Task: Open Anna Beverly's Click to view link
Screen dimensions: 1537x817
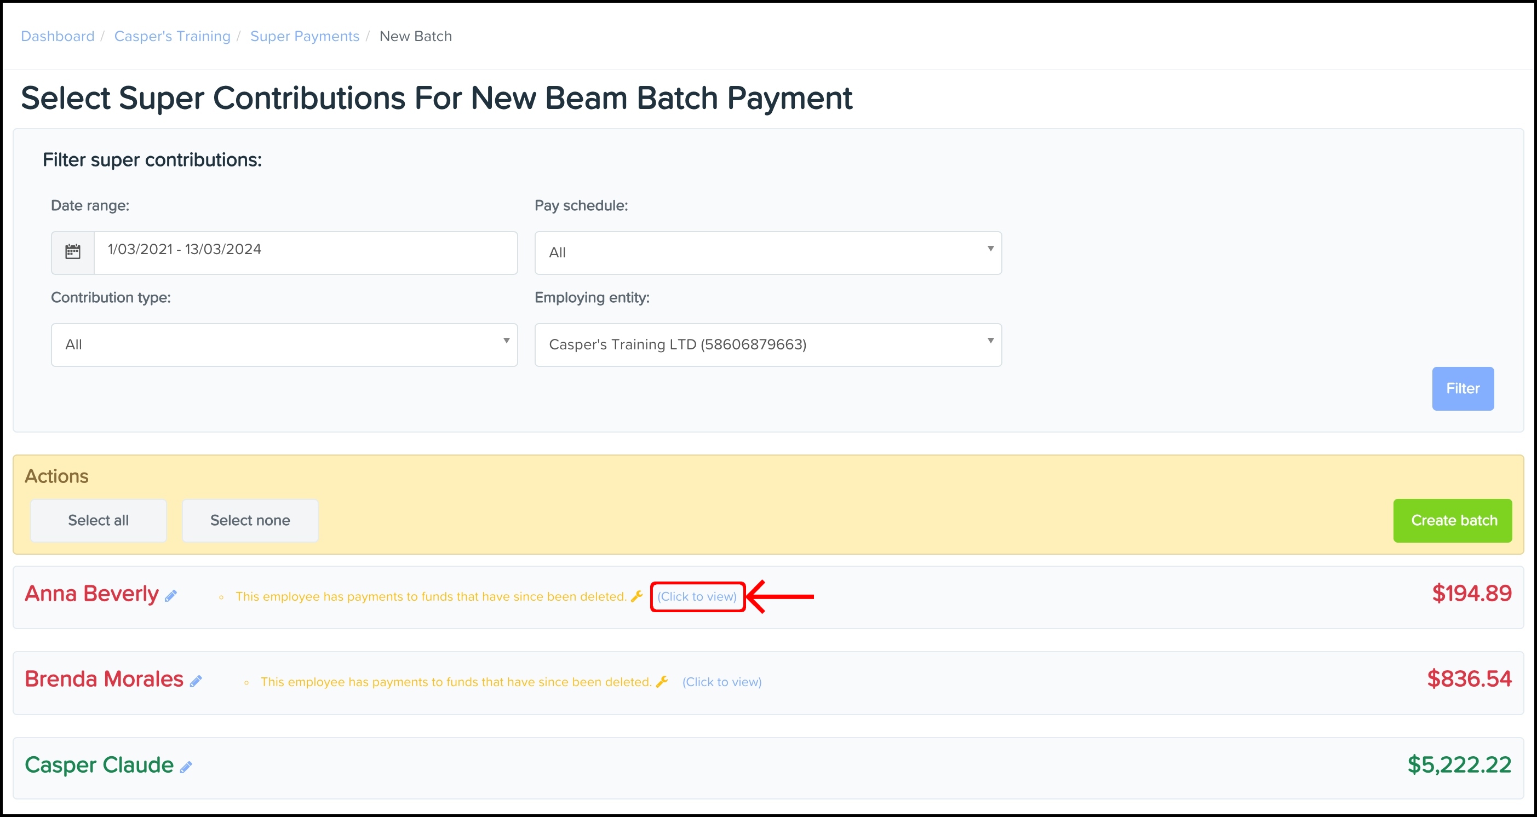Action: pos(697,596)
